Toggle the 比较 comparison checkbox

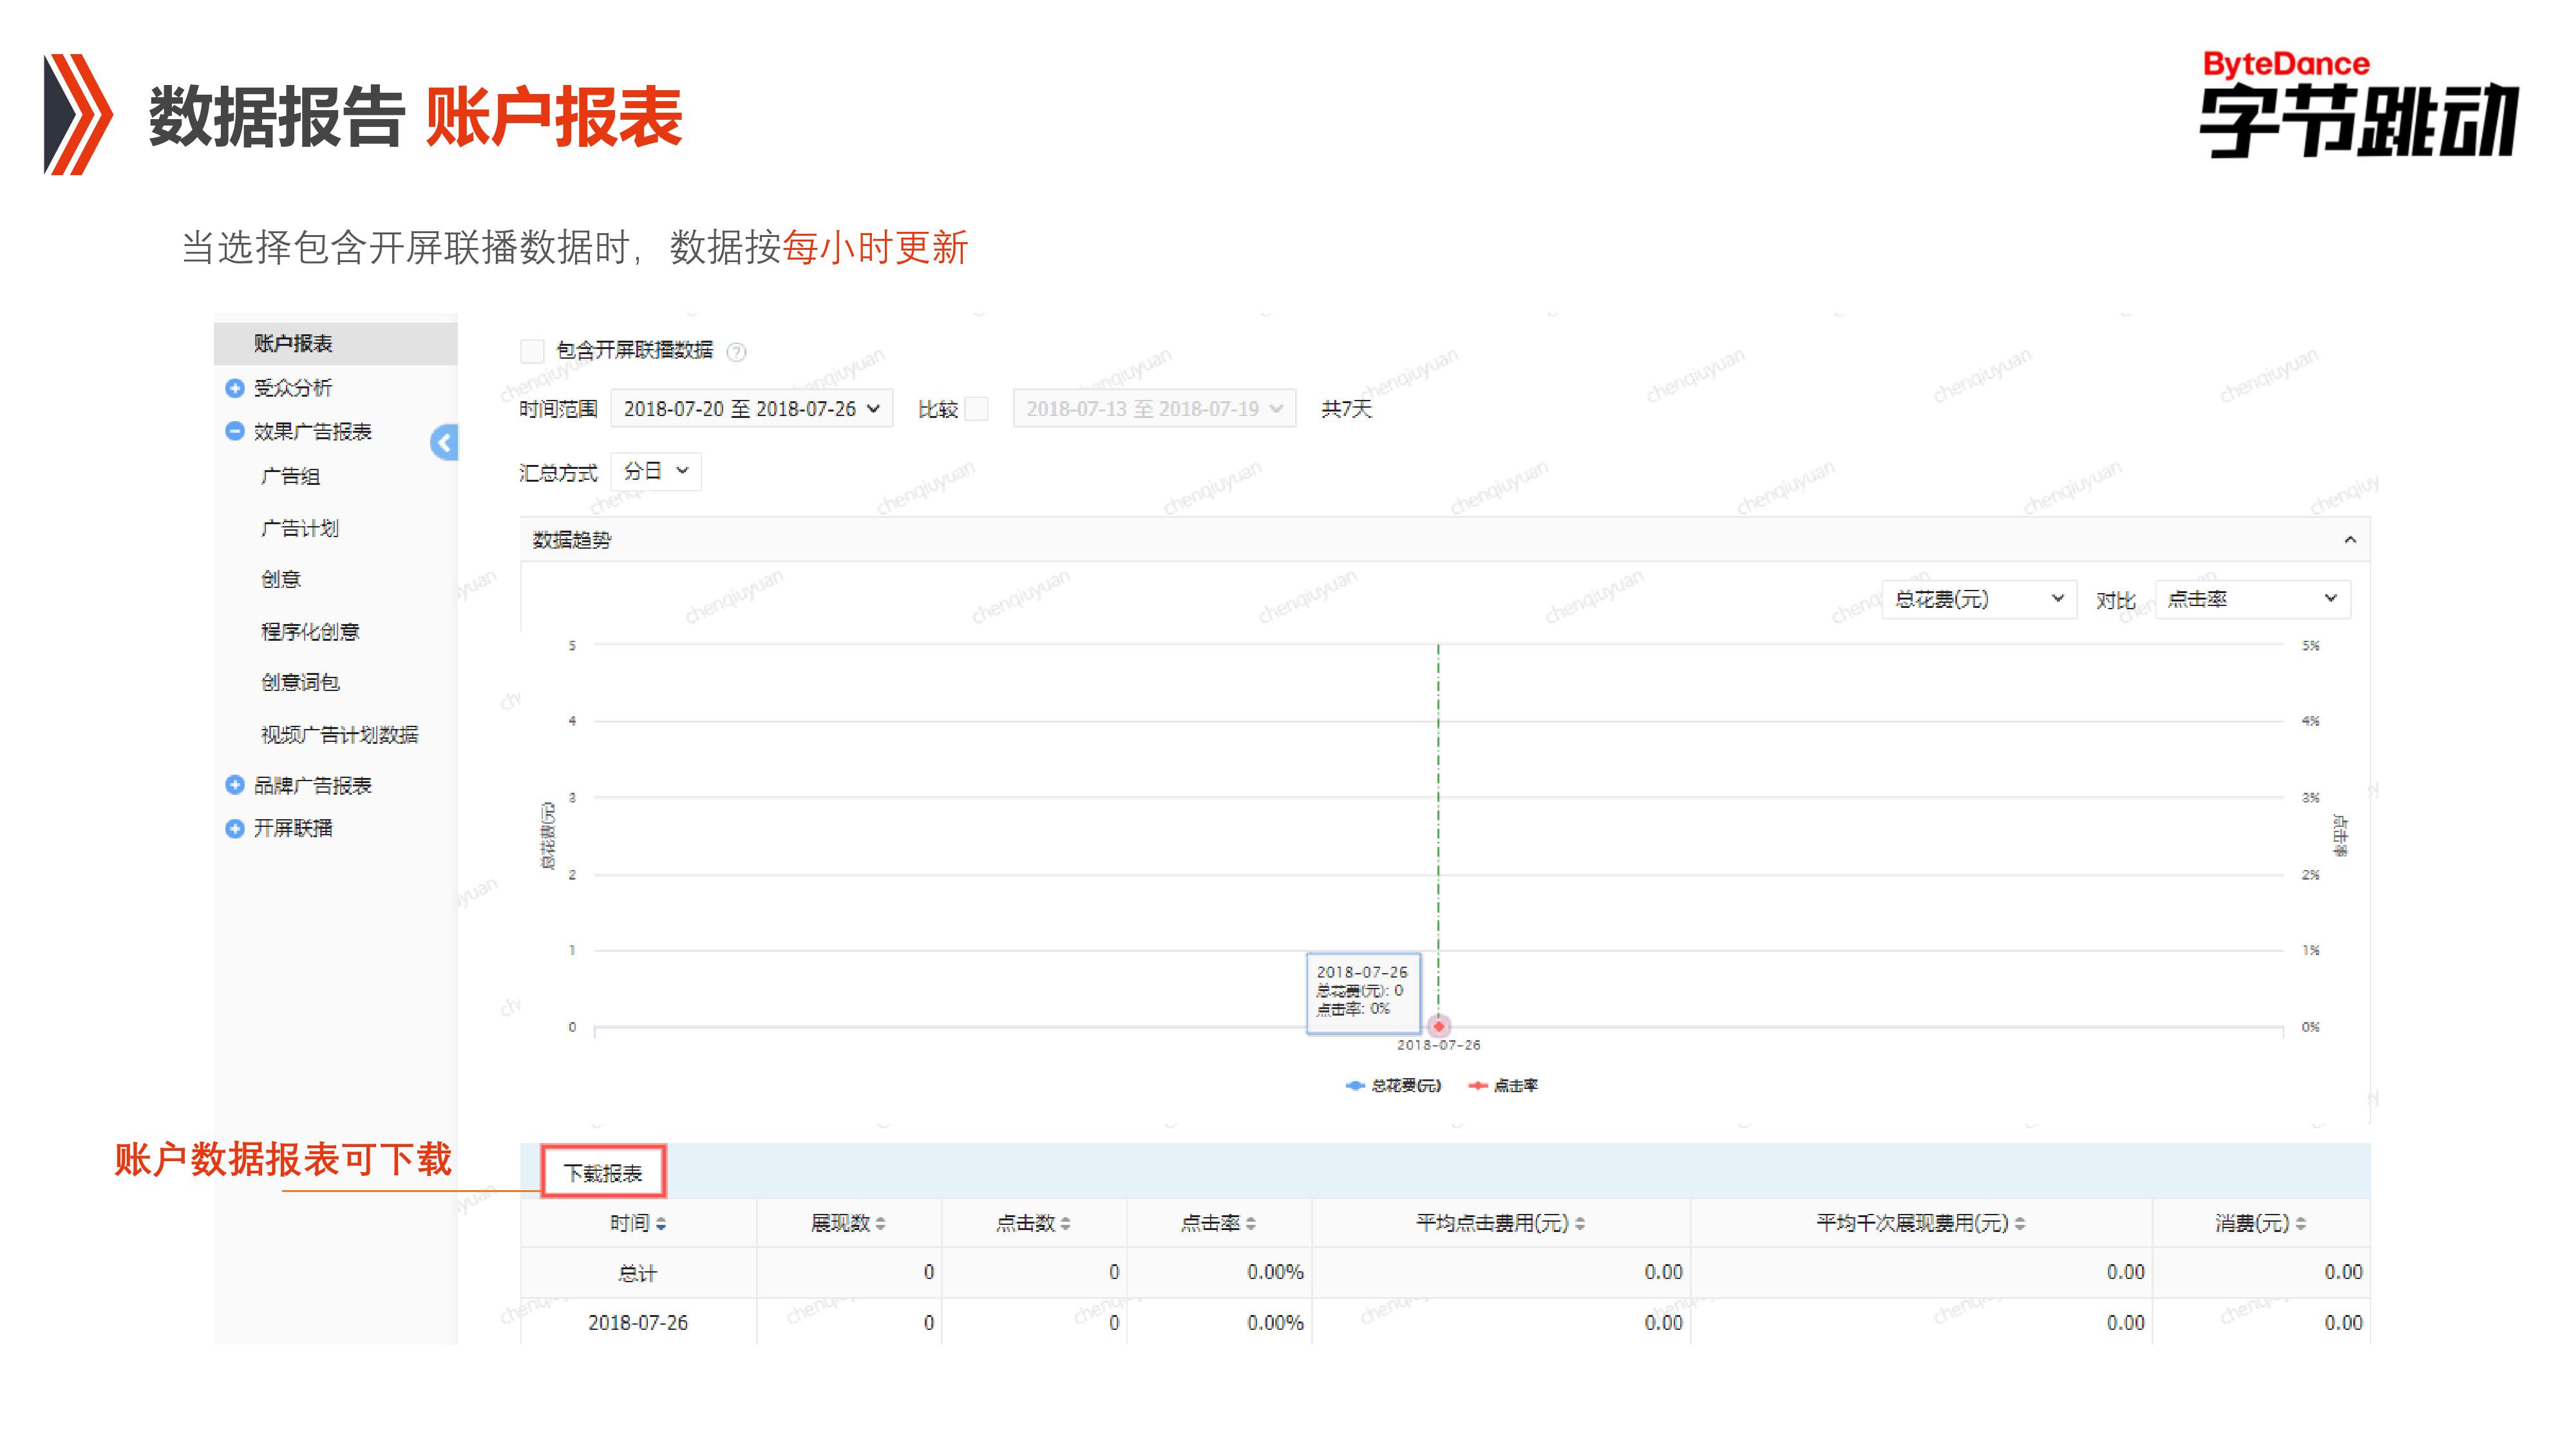(977, 409)
